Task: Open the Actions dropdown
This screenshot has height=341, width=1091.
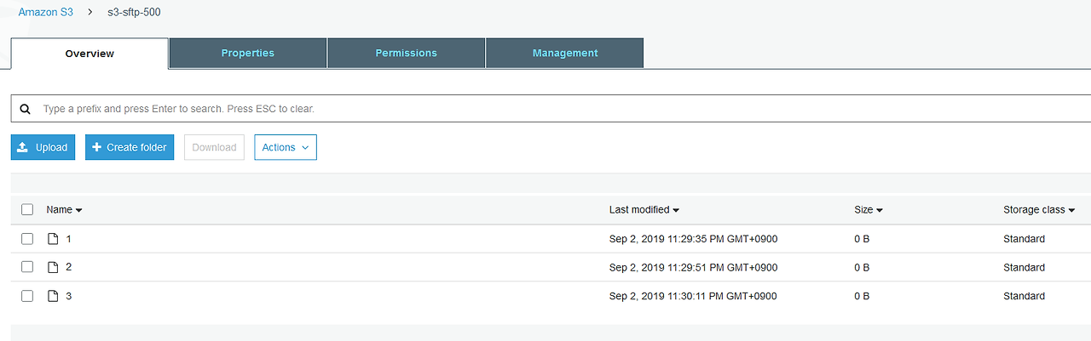Action: click(x=285, y=147)
